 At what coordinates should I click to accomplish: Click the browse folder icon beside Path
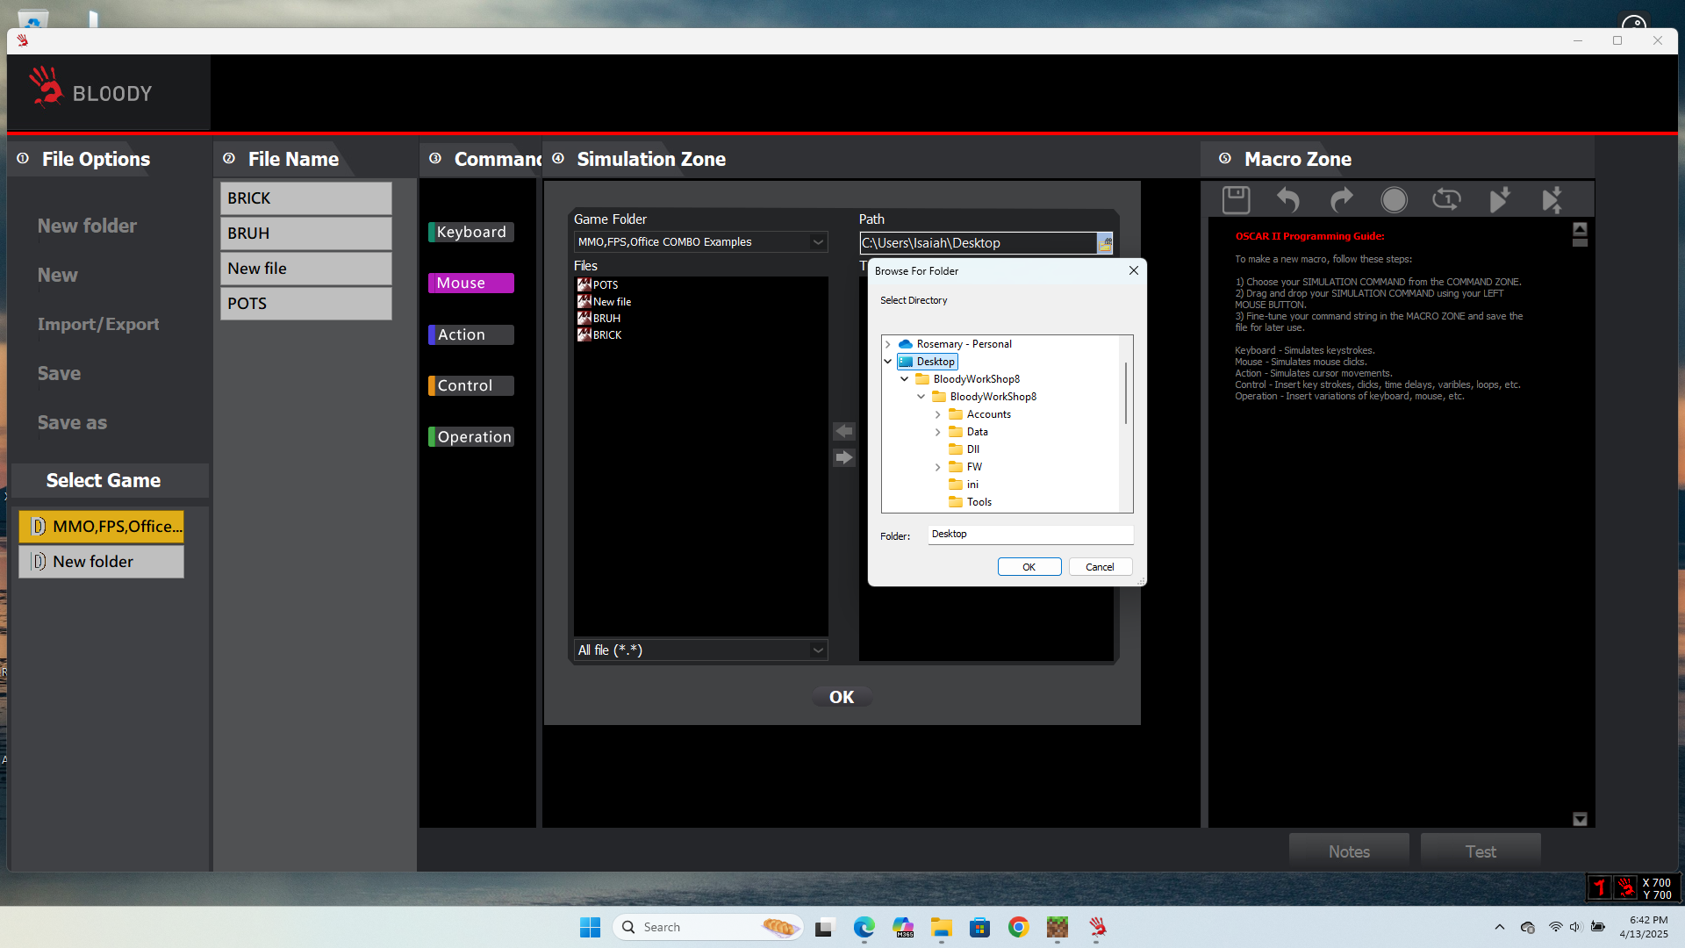pyautogui.click(x=1105, y=243)
